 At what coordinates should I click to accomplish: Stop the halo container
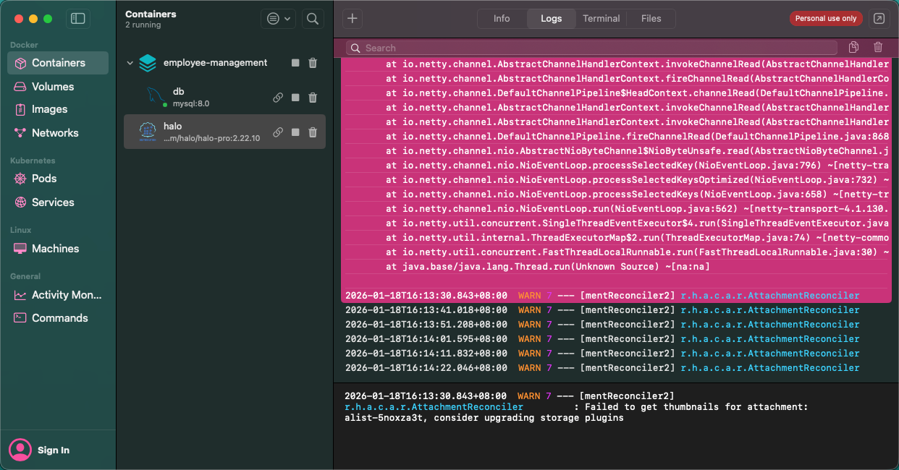[295, 132]
